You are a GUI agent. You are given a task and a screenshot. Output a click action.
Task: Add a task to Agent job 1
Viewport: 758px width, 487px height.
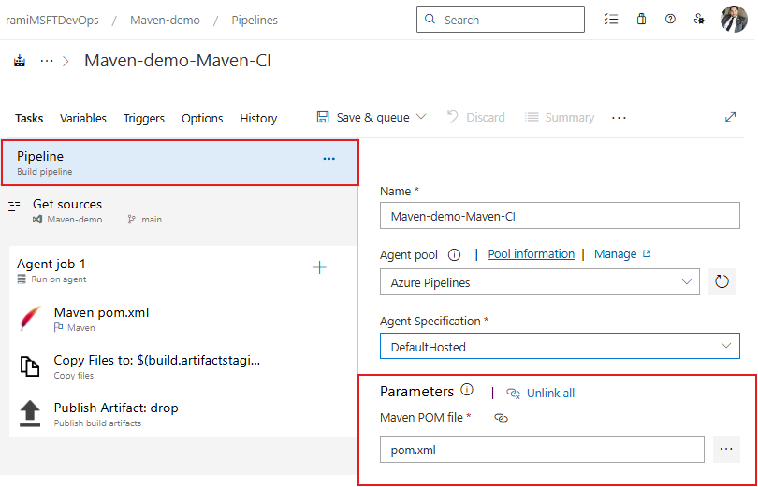tap(319, 267)
